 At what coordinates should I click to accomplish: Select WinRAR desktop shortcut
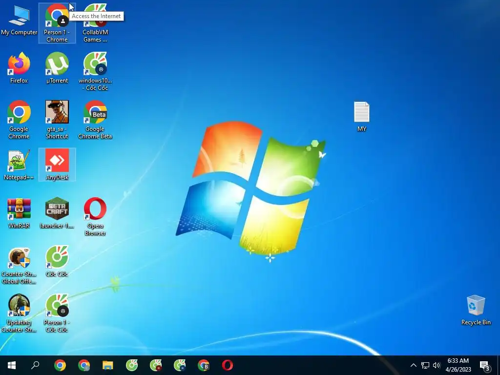pyautogui.click(x=19, y=213)
